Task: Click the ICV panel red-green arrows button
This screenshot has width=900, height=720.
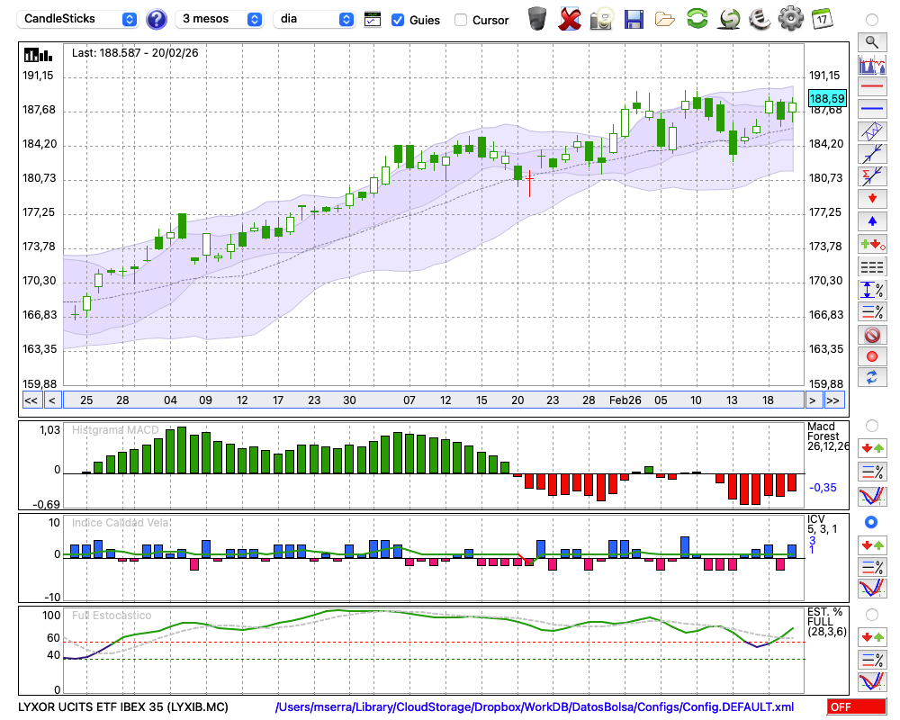Action: pos(872,544)
